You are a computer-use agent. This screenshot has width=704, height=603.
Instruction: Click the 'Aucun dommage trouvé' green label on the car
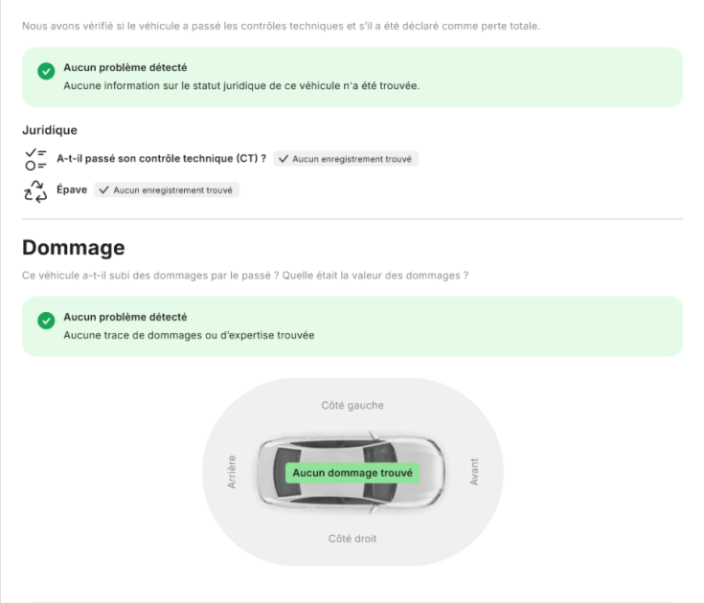[x=352, y=473]
